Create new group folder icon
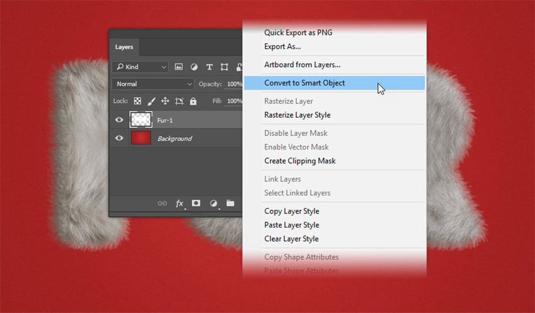535x313 pixels. click(x=231, y=203)
